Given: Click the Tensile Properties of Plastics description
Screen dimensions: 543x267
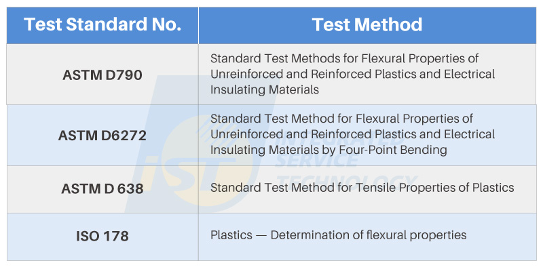Looking at the screenshot, I should pyautogui.click(x=362, y=188).
